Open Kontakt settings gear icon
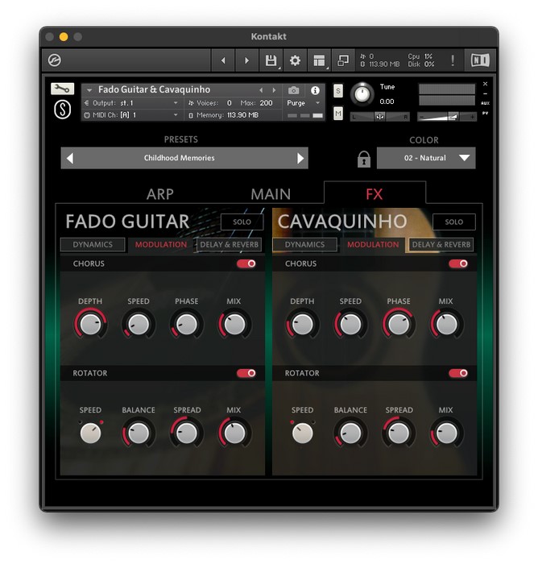Viewport: 538px width, 564px height. (295, 60)
